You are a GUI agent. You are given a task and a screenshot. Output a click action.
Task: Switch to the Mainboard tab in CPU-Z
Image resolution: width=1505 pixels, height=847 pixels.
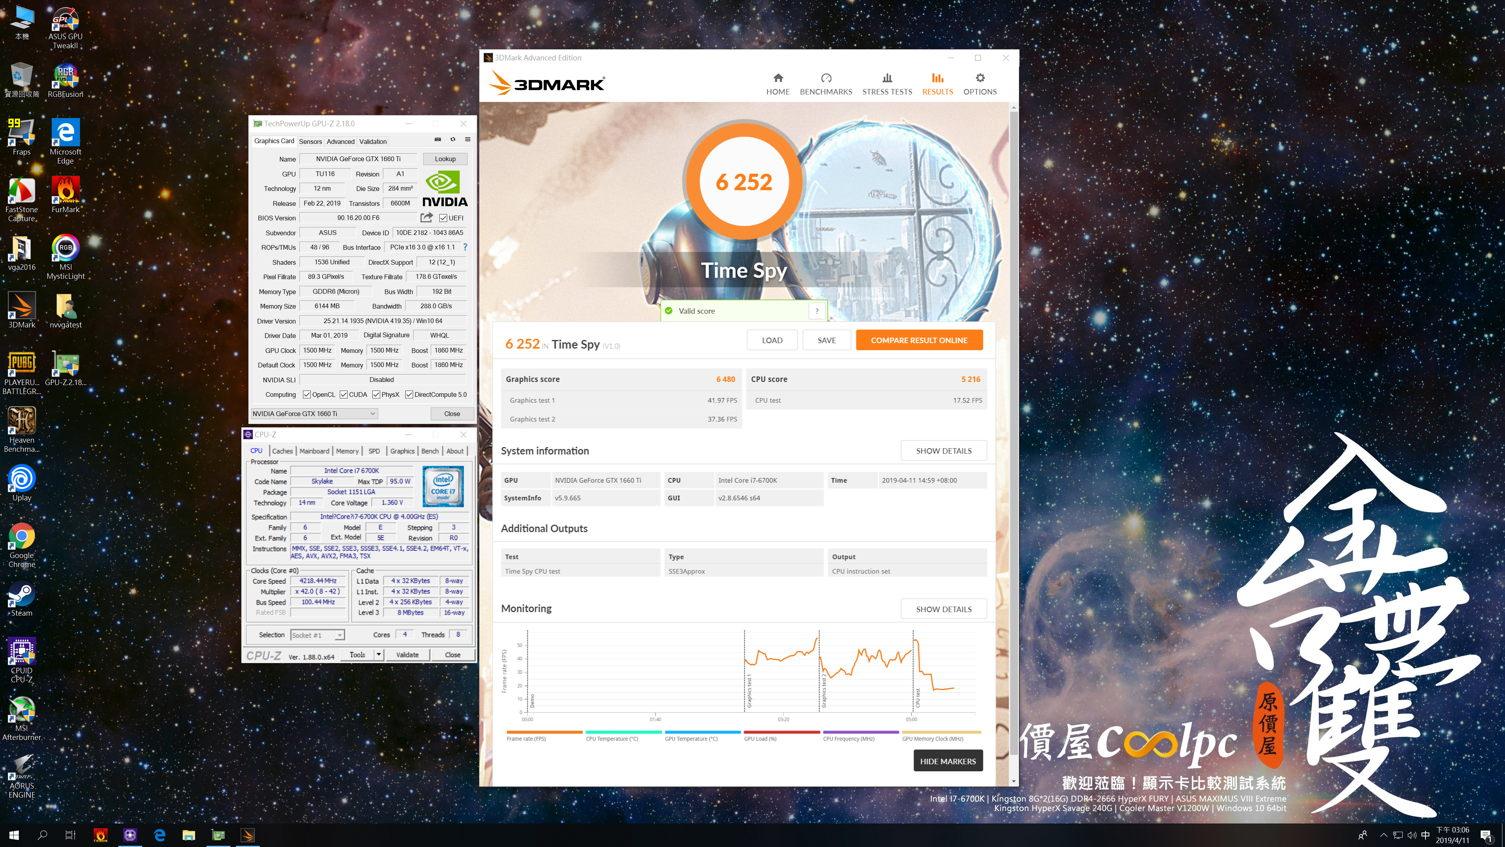point(314,451)
